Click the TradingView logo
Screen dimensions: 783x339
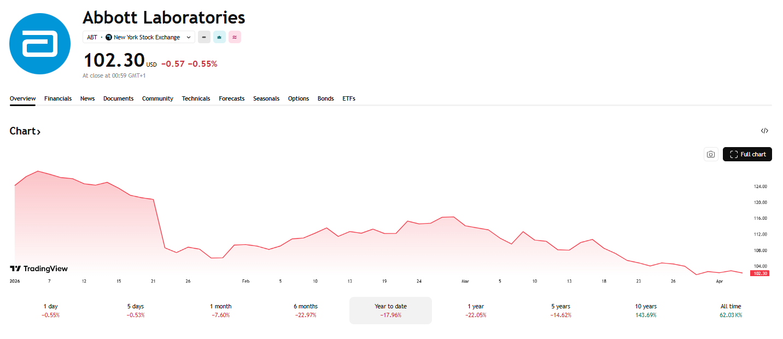click(x=39, y=268)
